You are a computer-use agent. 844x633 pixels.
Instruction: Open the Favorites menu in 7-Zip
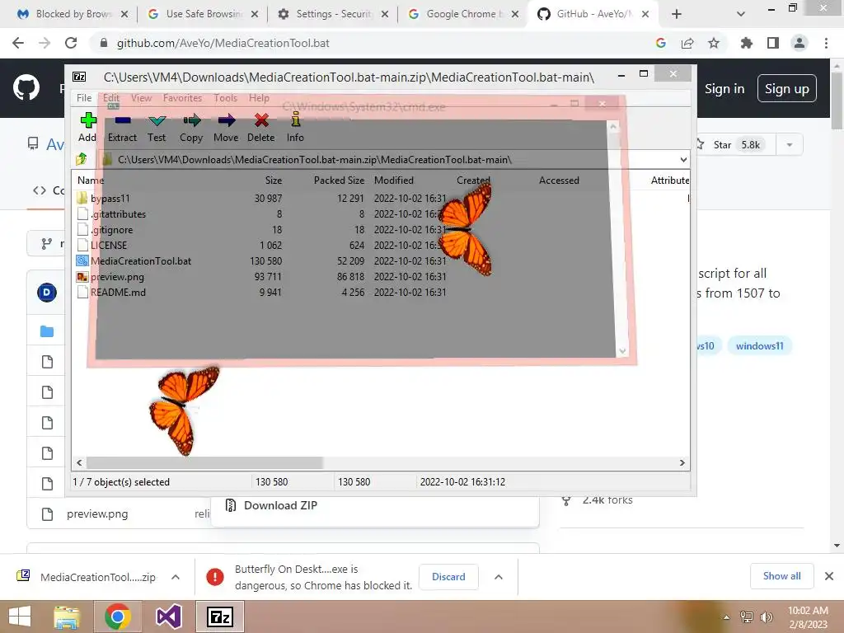coord(182,98)
